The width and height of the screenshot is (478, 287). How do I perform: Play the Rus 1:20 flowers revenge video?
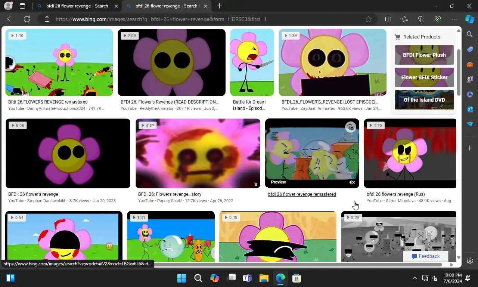click(x=410, y=154)
